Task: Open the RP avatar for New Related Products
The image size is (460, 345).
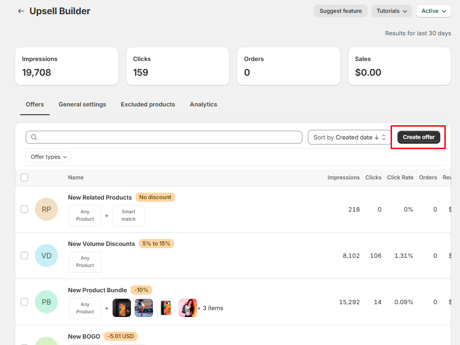Action: (46, 209)
